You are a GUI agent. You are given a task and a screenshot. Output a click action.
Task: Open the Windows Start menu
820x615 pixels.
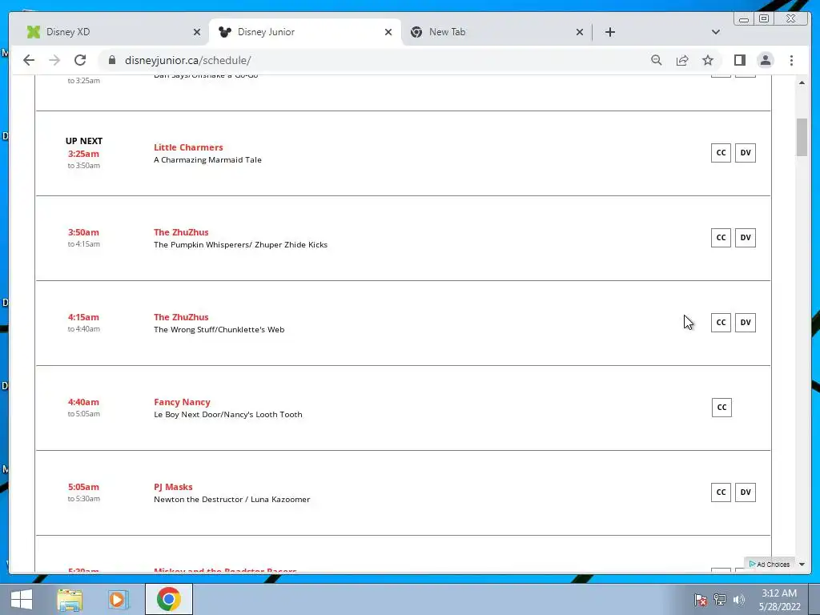[x=22, y=599]
